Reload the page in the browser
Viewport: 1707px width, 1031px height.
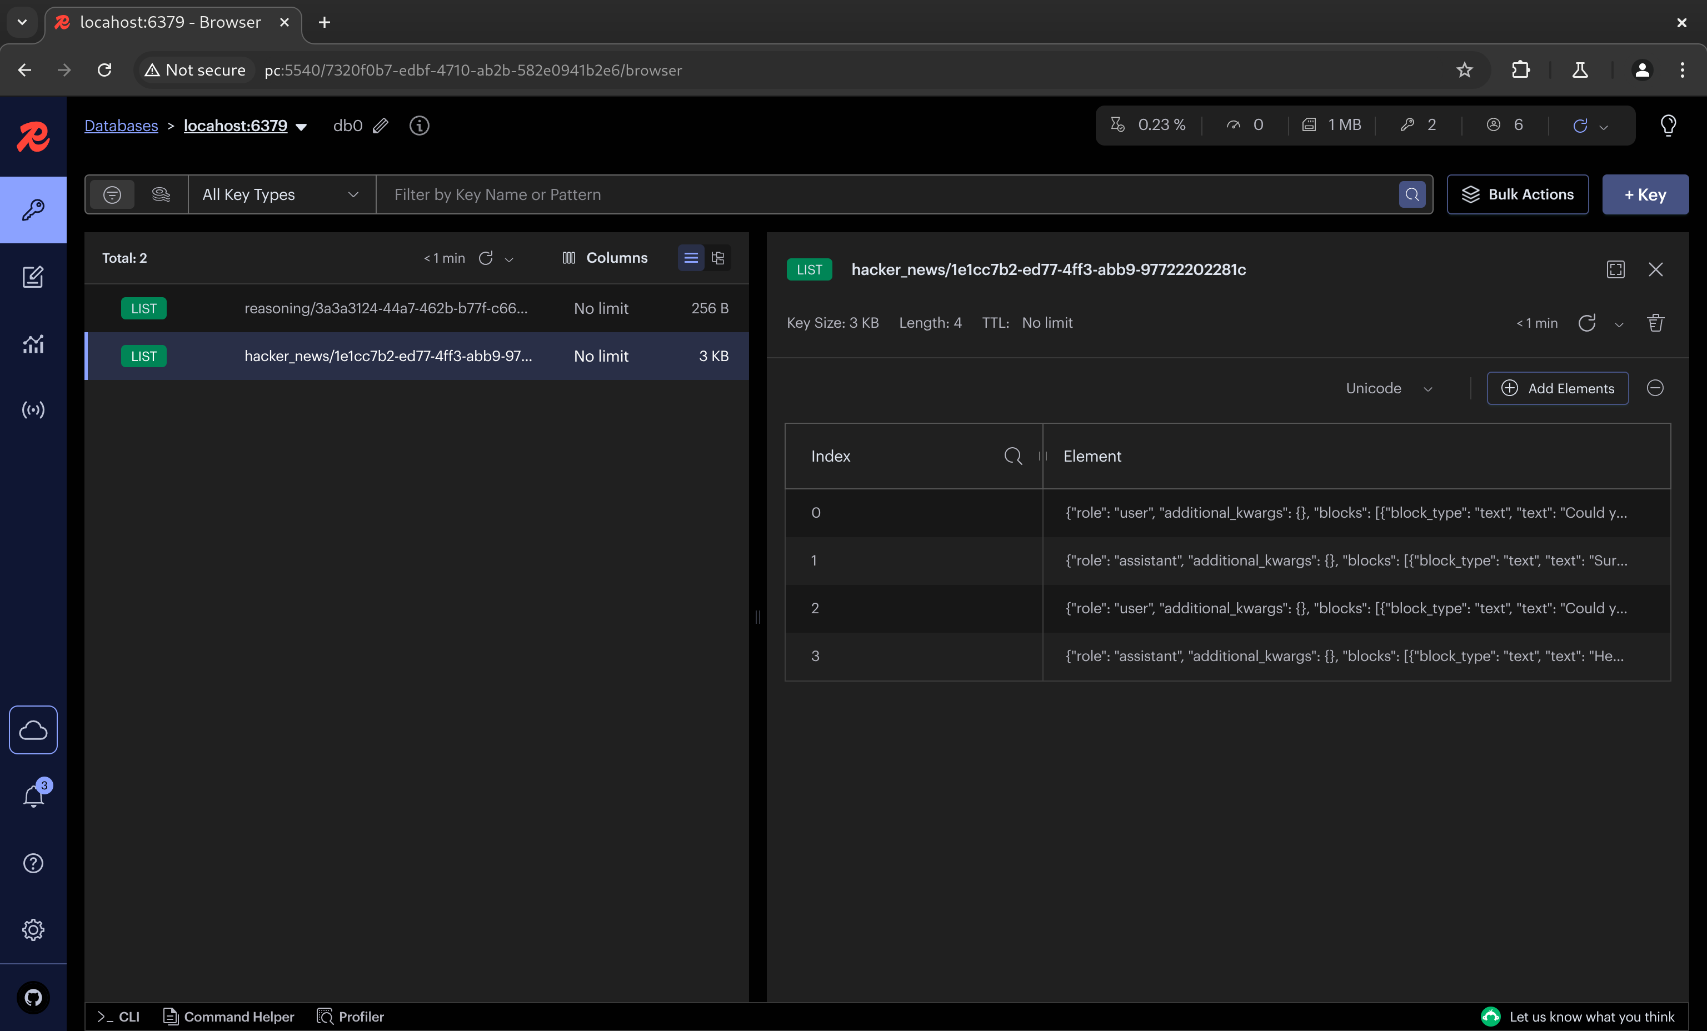(x=104, y=70)
